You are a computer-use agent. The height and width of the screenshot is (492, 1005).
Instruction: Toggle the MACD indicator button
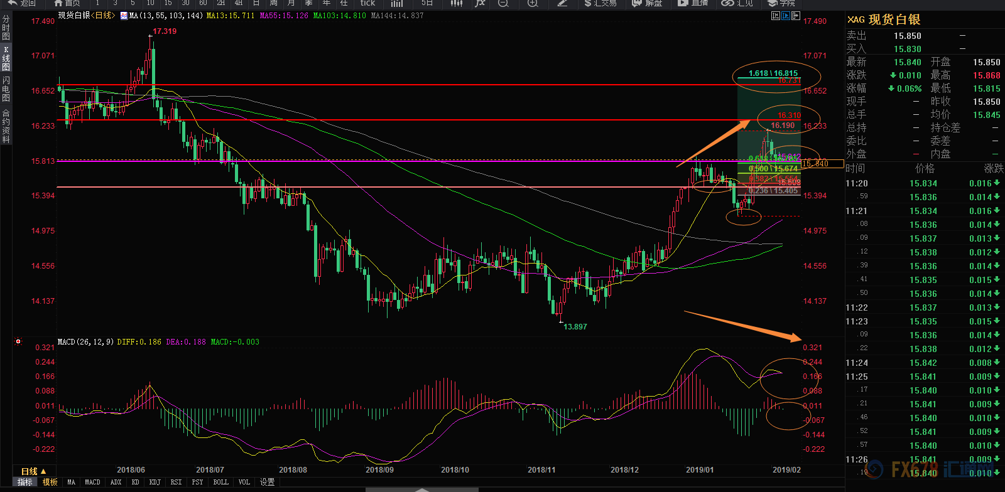[92, 482]
